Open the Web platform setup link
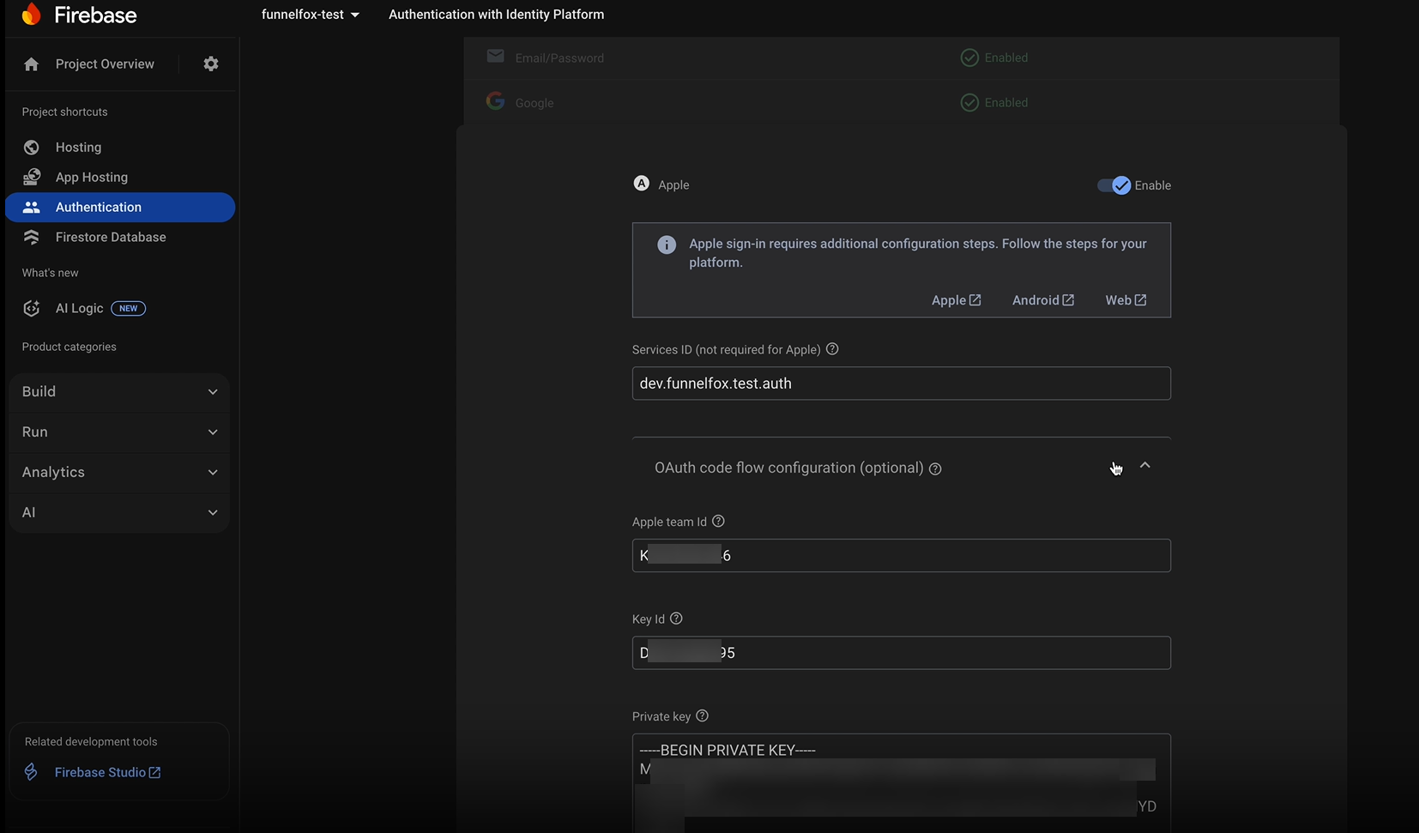The width and height of the screenshot is (1419, 833). 1126,300
